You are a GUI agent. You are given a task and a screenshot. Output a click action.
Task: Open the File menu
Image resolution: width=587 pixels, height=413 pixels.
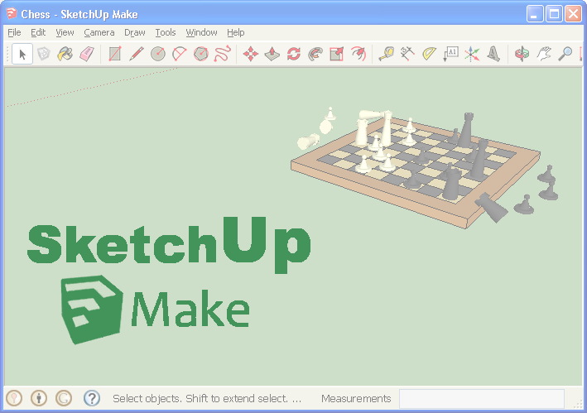[x=14, y=32]
